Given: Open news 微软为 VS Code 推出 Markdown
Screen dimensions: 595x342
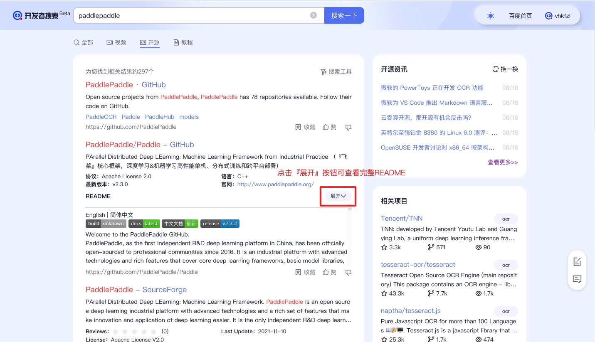Looking at the screenshot, I should point(437,103).
